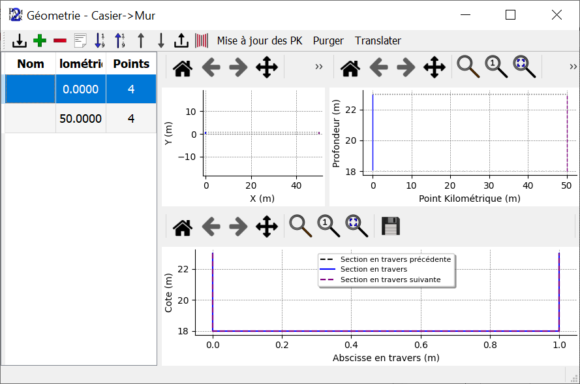Toggle pan tool in cross-section toolbar
580x384 pixels.
point(266,227)
